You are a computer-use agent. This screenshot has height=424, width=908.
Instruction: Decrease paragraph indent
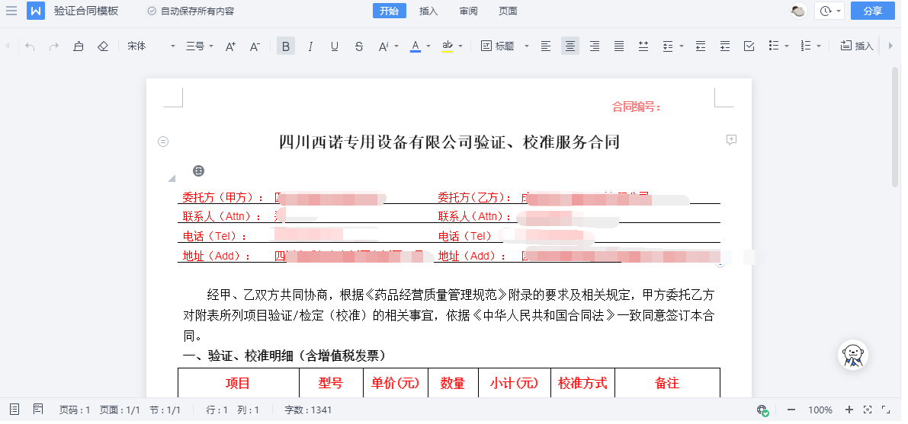[701, 46]
